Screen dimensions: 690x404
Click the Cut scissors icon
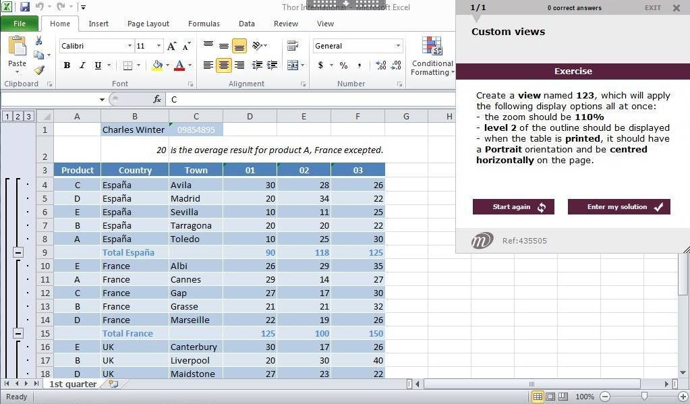(x=39, y=41)
